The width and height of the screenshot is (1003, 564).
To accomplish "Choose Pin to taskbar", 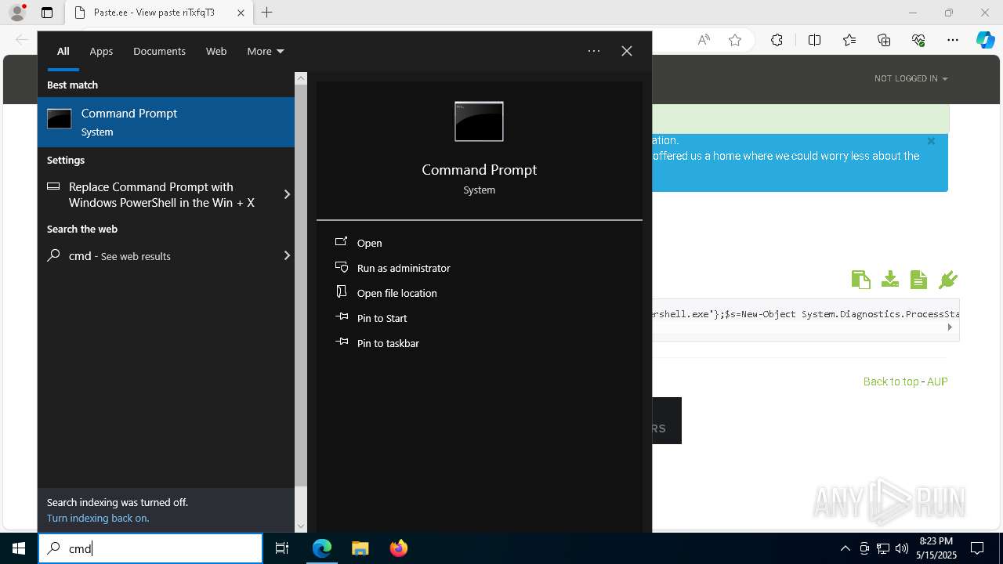I will [388, 343].
